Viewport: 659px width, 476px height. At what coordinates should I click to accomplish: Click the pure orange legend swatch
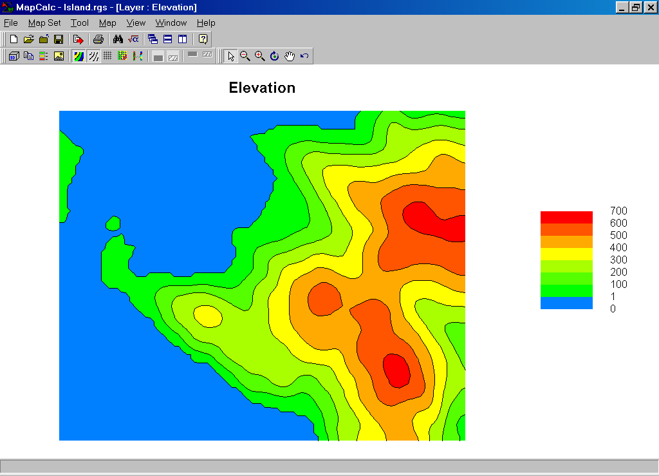tap(566, 242)
